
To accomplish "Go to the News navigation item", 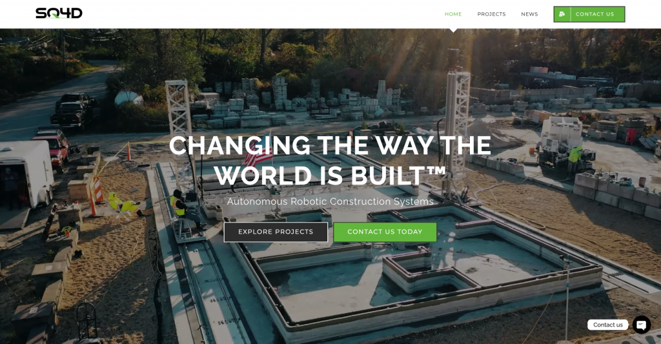I will point(529,14).
